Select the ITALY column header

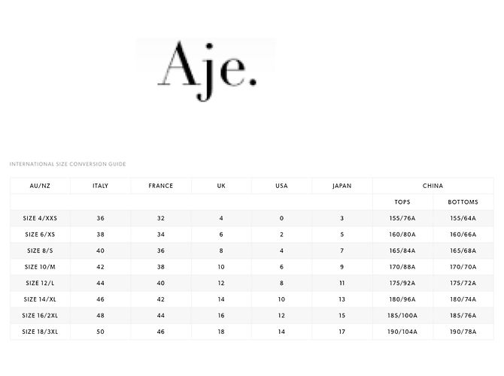click(x=101, y=186)
